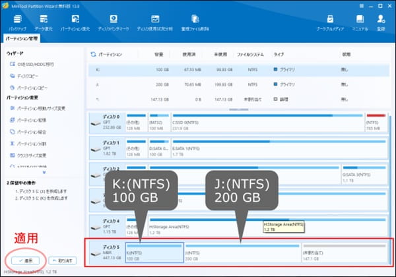
Task: Select the (FAT32) 100 MB partition on ディスク 0
Action: (x=159, y=123)
